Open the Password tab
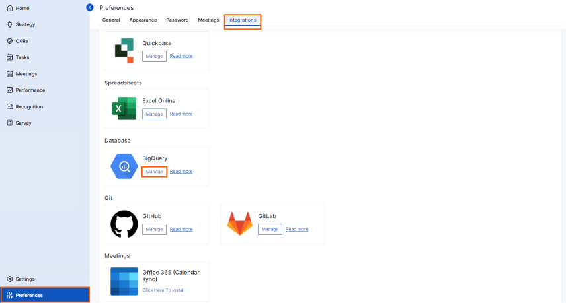This screenshot has width=566, height=303. [177, 20]
